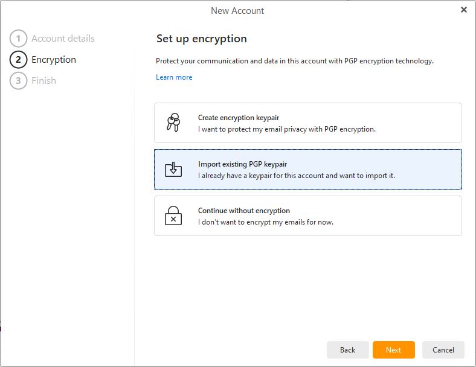The image size is (476, 367).
Task: Click the step 3 circle icon
Action: pyautogui.click(x=18, y=81)
